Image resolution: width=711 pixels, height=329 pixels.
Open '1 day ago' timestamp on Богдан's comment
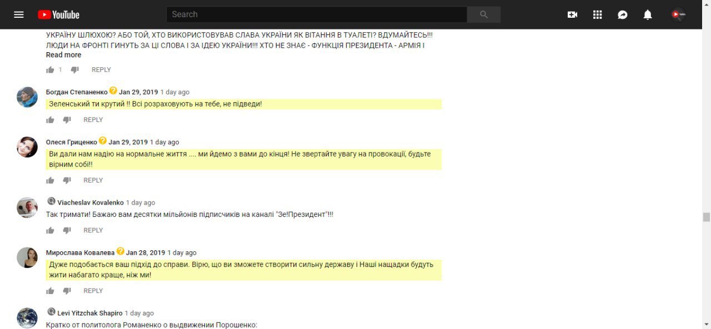pos(175,92)
